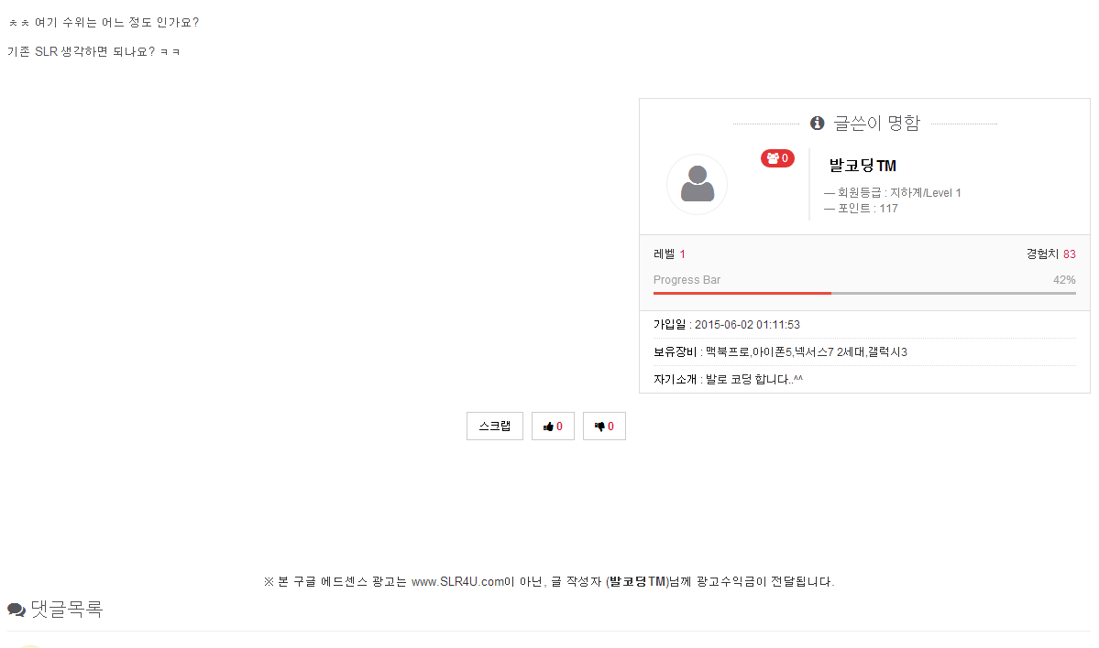Click the 스크랩 scrap button

495,427
